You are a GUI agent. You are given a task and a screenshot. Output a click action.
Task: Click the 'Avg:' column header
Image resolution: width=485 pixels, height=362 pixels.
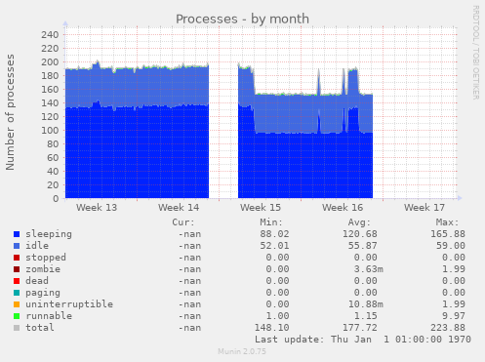[x=359, y=222]
